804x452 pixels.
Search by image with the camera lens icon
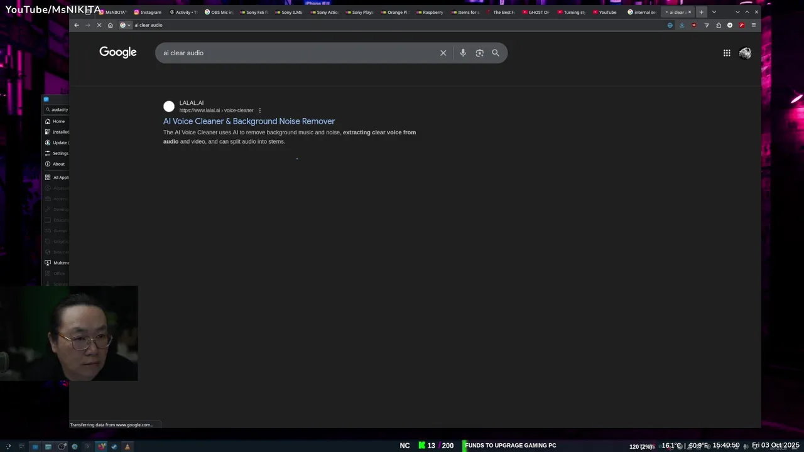click(479, 53)
